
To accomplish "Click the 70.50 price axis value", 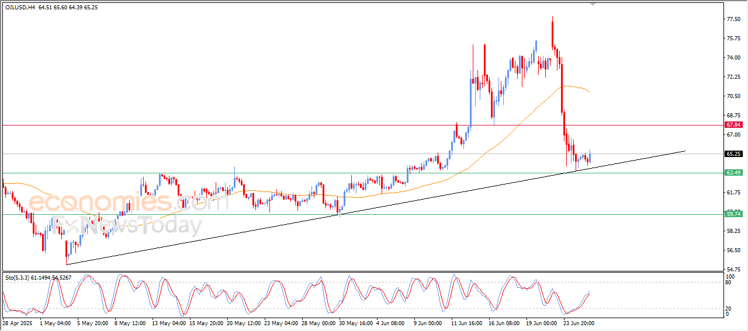I will (734, 96).
